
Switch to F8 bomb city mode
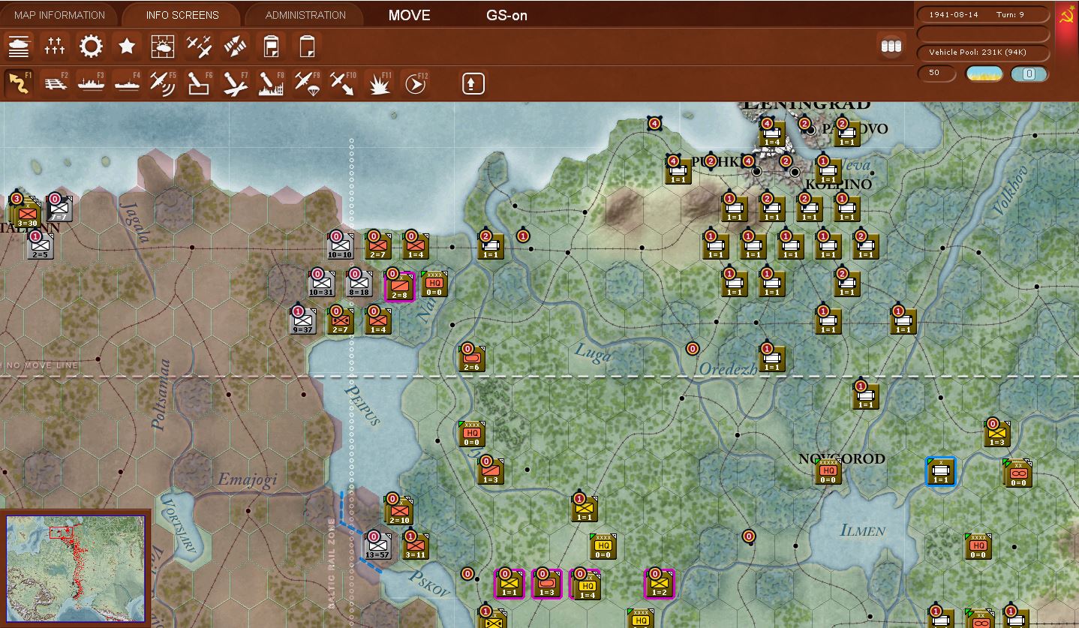click(x=271, y=83)
